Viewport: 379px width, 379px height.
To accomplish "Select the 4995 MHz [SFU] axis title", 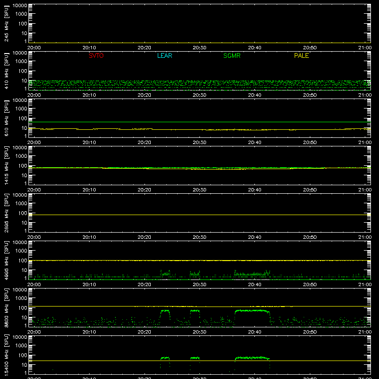I will click(6, 261).
